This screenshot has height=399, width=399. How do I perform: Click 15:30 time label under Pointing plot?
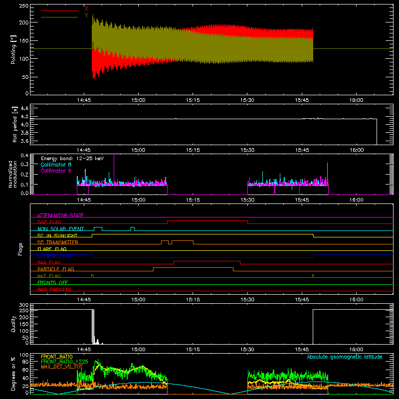247,100
